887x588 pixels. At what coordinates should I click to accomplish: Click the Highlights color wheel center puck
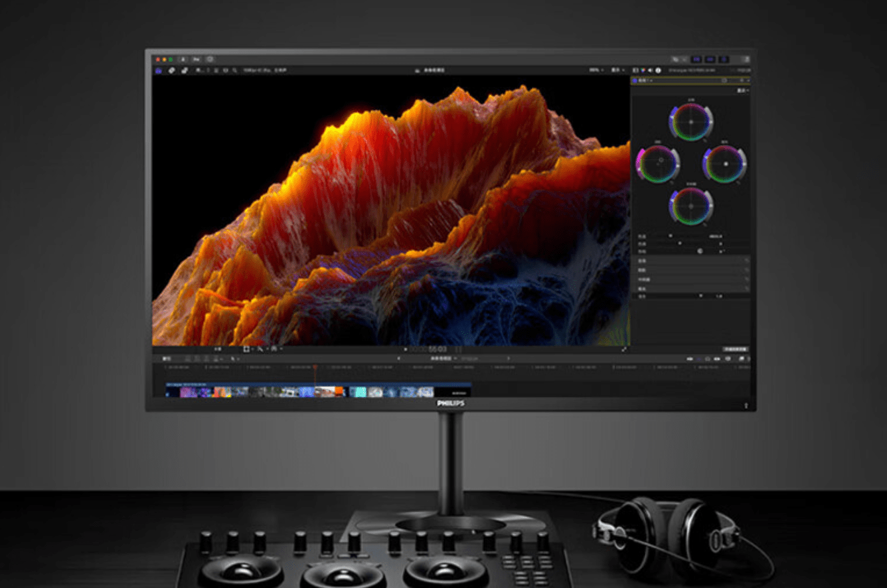[725, 163]
